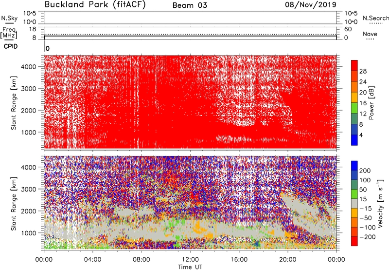Screen dimensions: 389x270
Task: Select the N.Search legend label
Action: [375, 18]
